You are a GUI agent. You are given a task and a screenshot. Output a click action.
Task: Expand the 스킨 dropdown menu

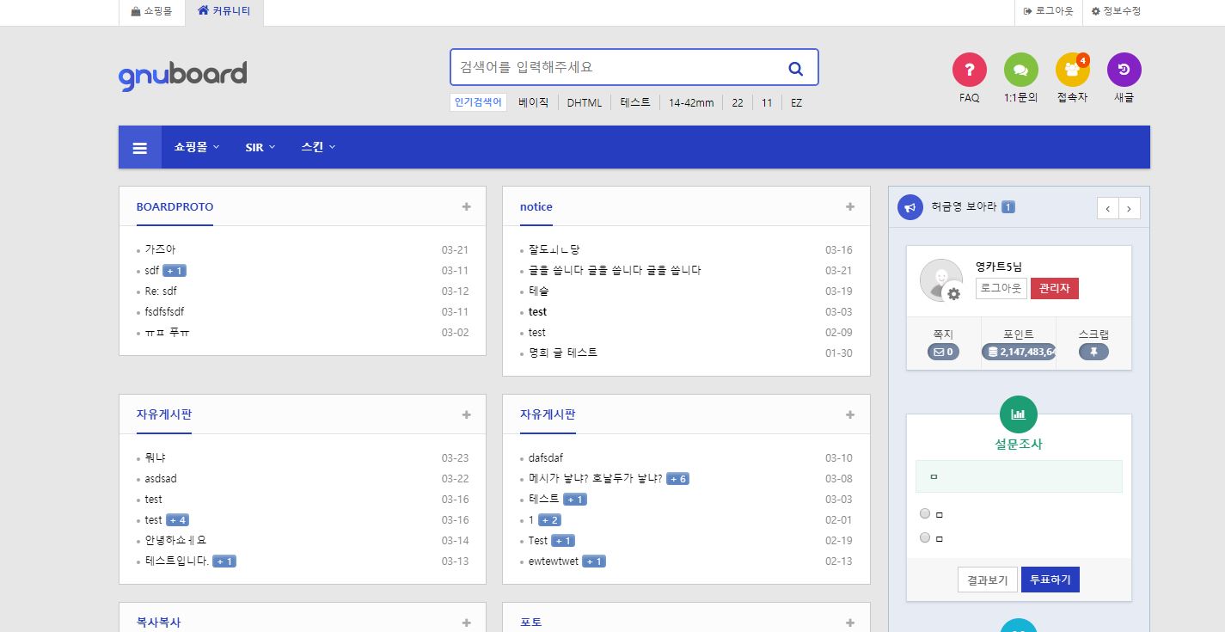point(318,147)
